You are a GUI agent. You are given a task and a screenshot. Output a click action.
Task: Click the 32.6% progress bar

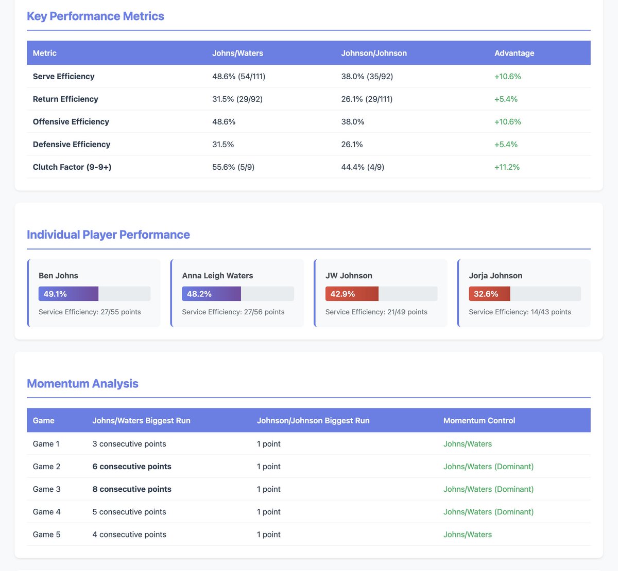pos(525,294)
